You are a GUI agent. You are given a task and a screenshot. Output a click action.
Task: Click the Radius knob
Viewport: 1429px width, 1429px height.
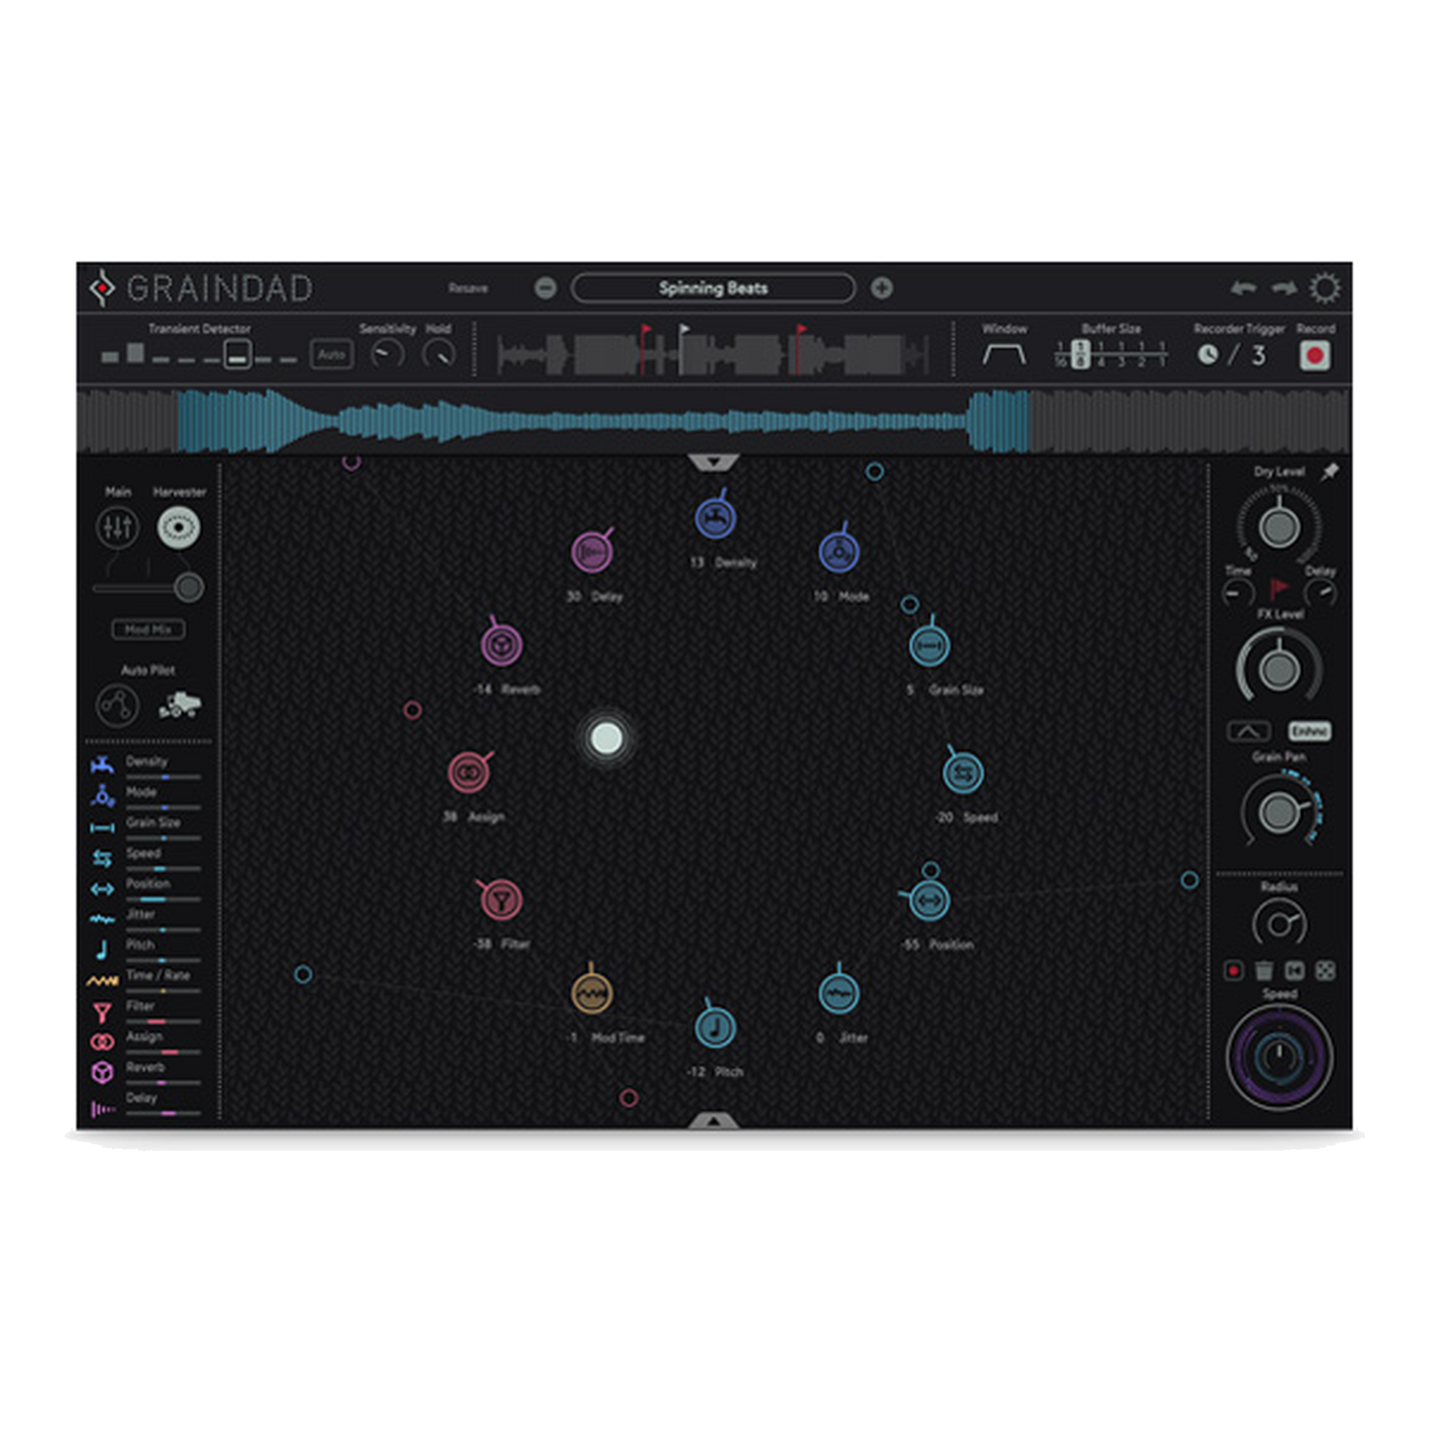click(x=1279, y=924)
